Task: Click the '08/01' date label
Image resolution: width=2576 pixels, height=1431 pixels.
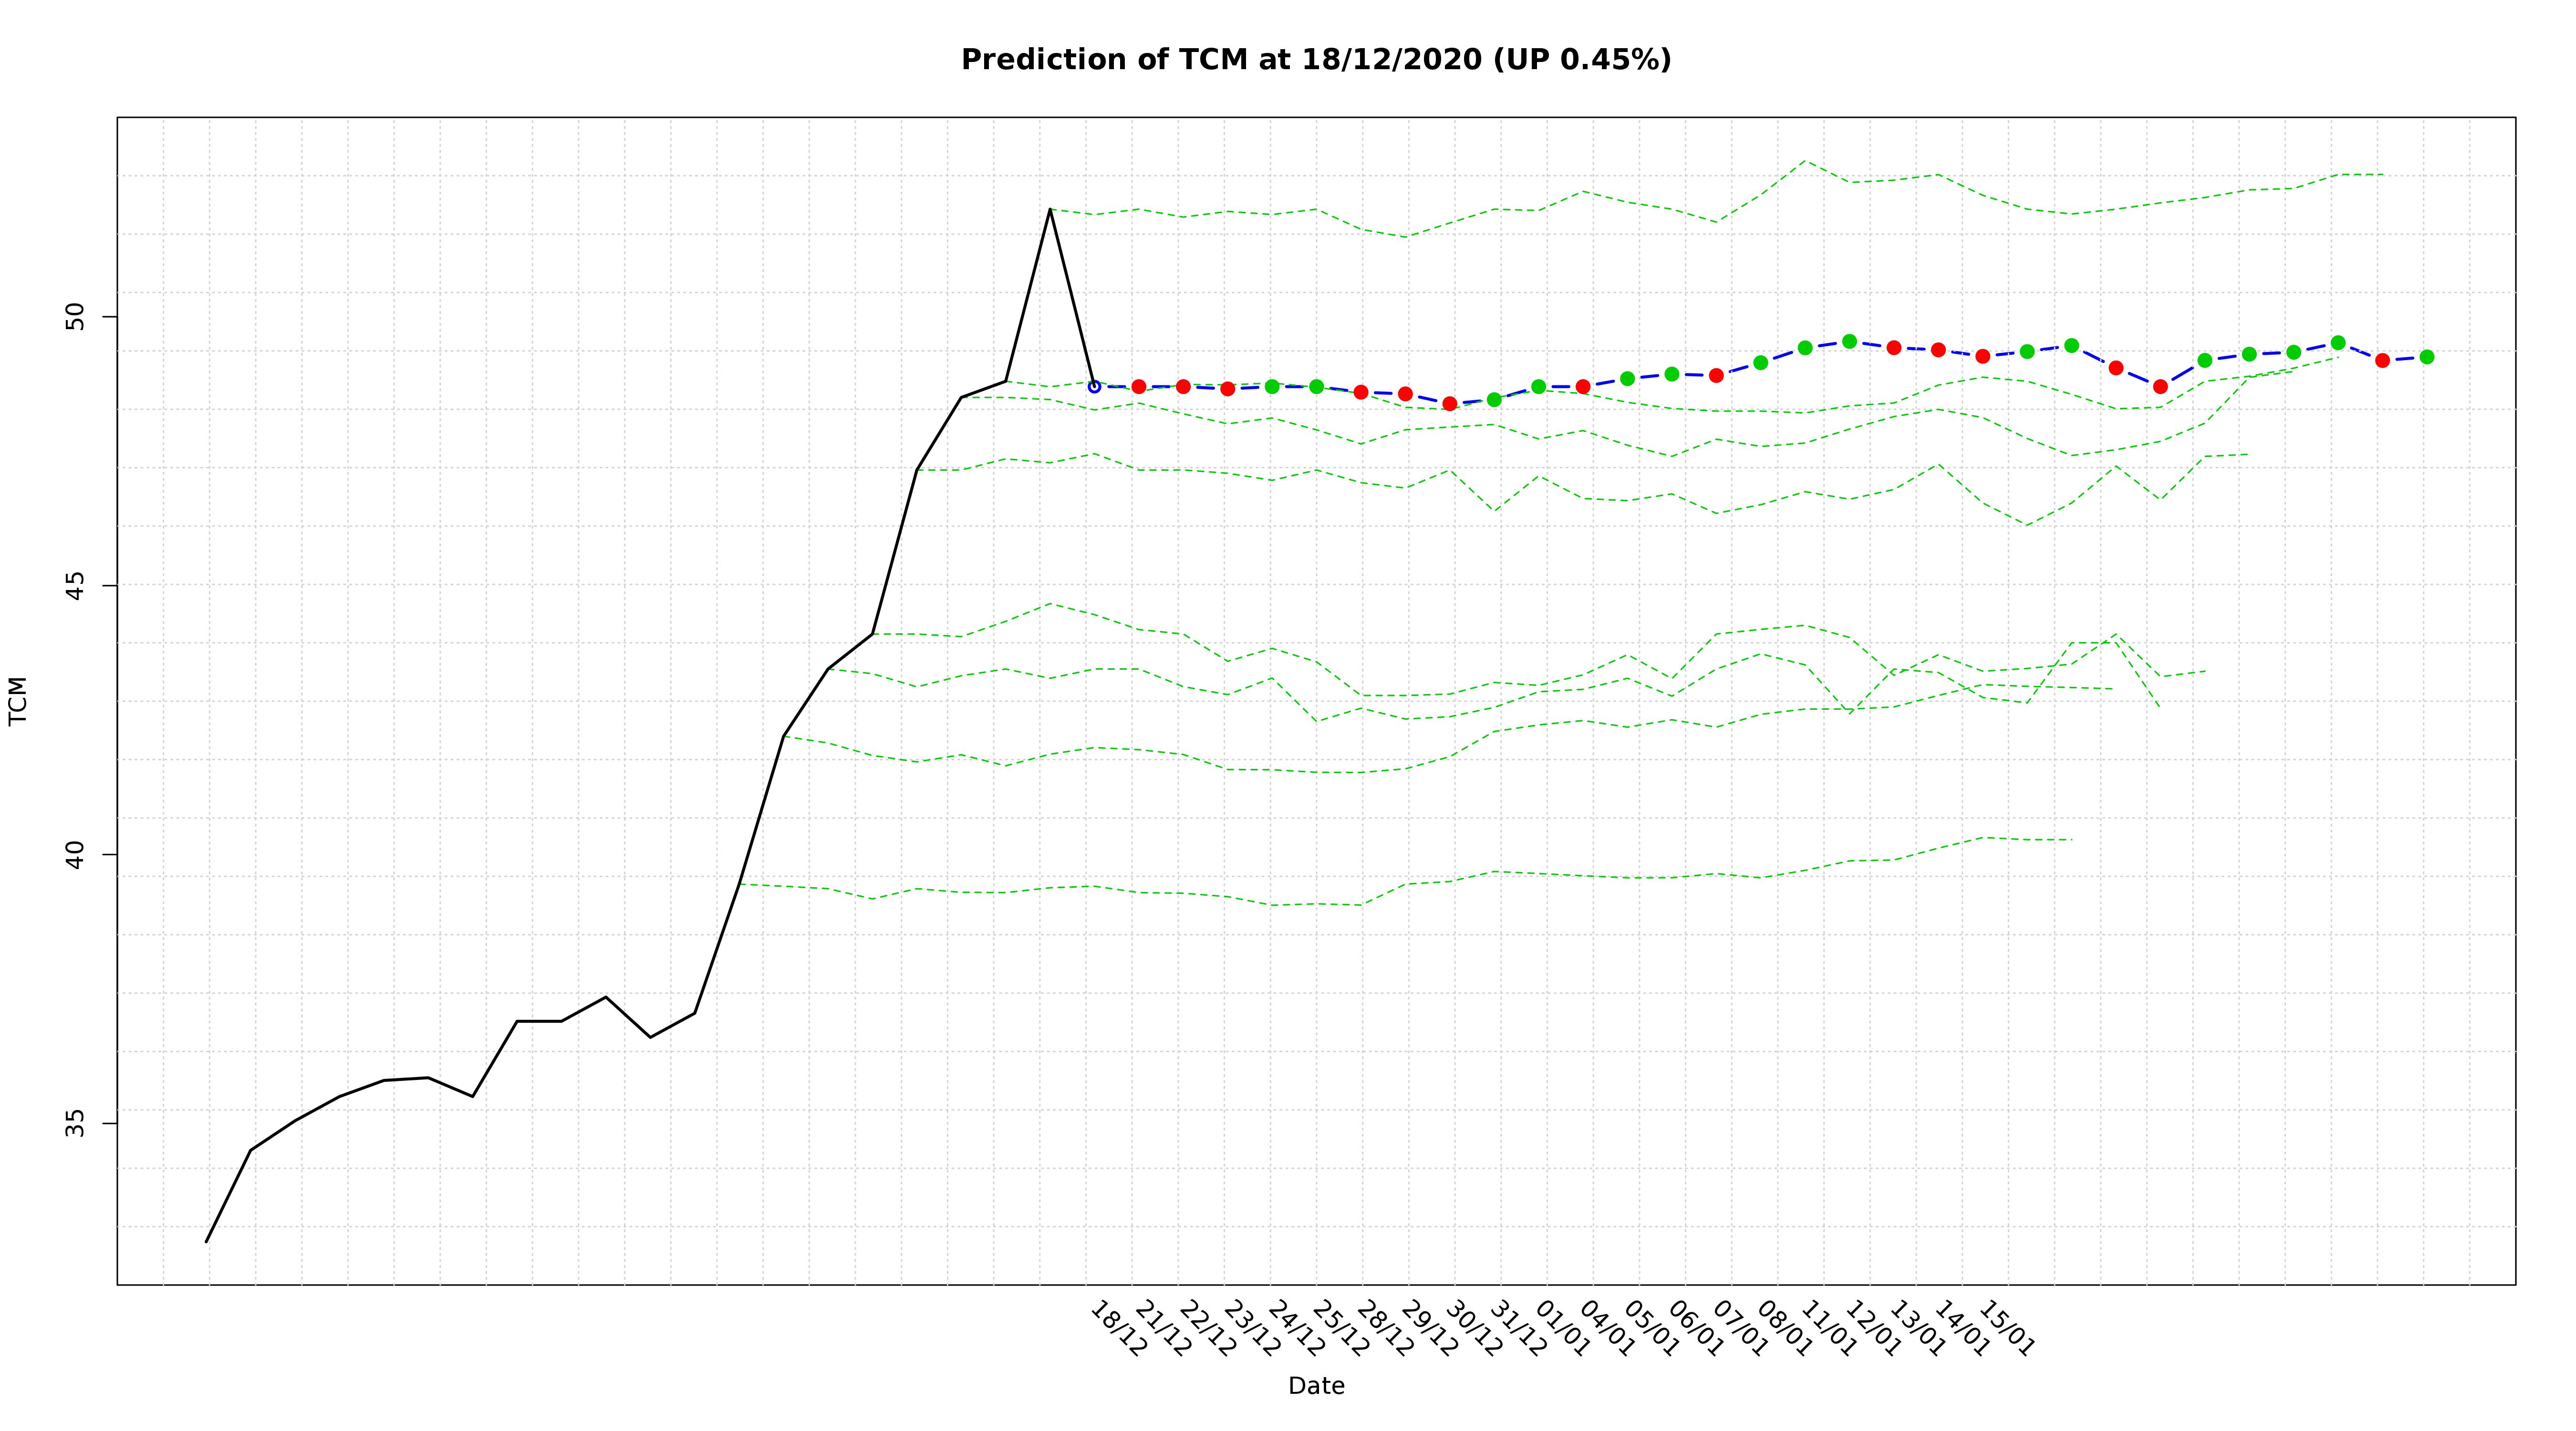Action: 1784,1328
